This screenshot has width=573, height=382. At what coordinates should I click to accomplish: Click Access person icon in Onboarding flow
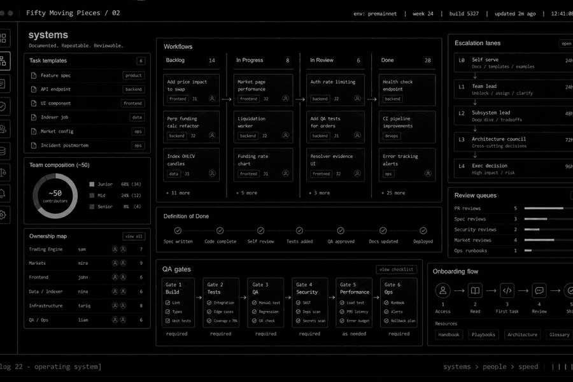[442, 290]
